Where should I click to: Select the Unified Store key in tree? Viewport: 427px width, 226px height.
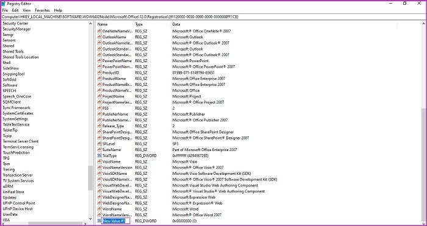click(x=13, y=192)
